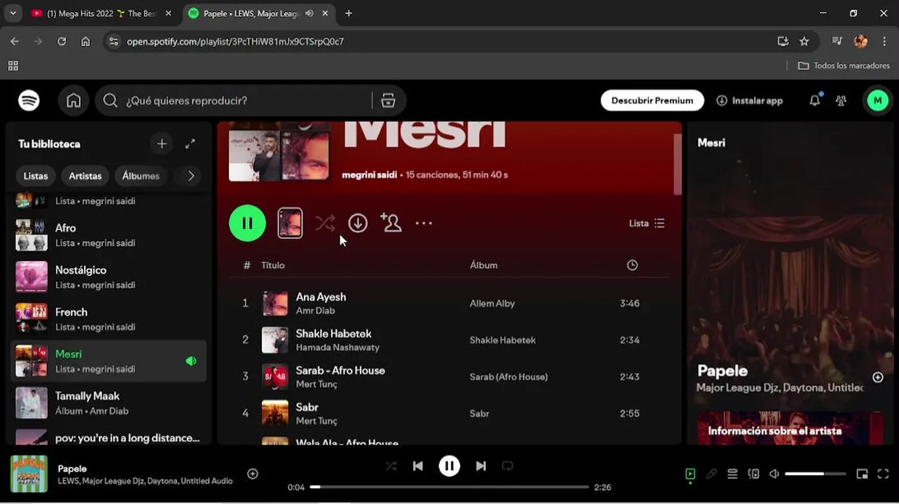Viewport: 899px width, 504px height.
Task: Sort by Título column header
Action: coord(273,265)
